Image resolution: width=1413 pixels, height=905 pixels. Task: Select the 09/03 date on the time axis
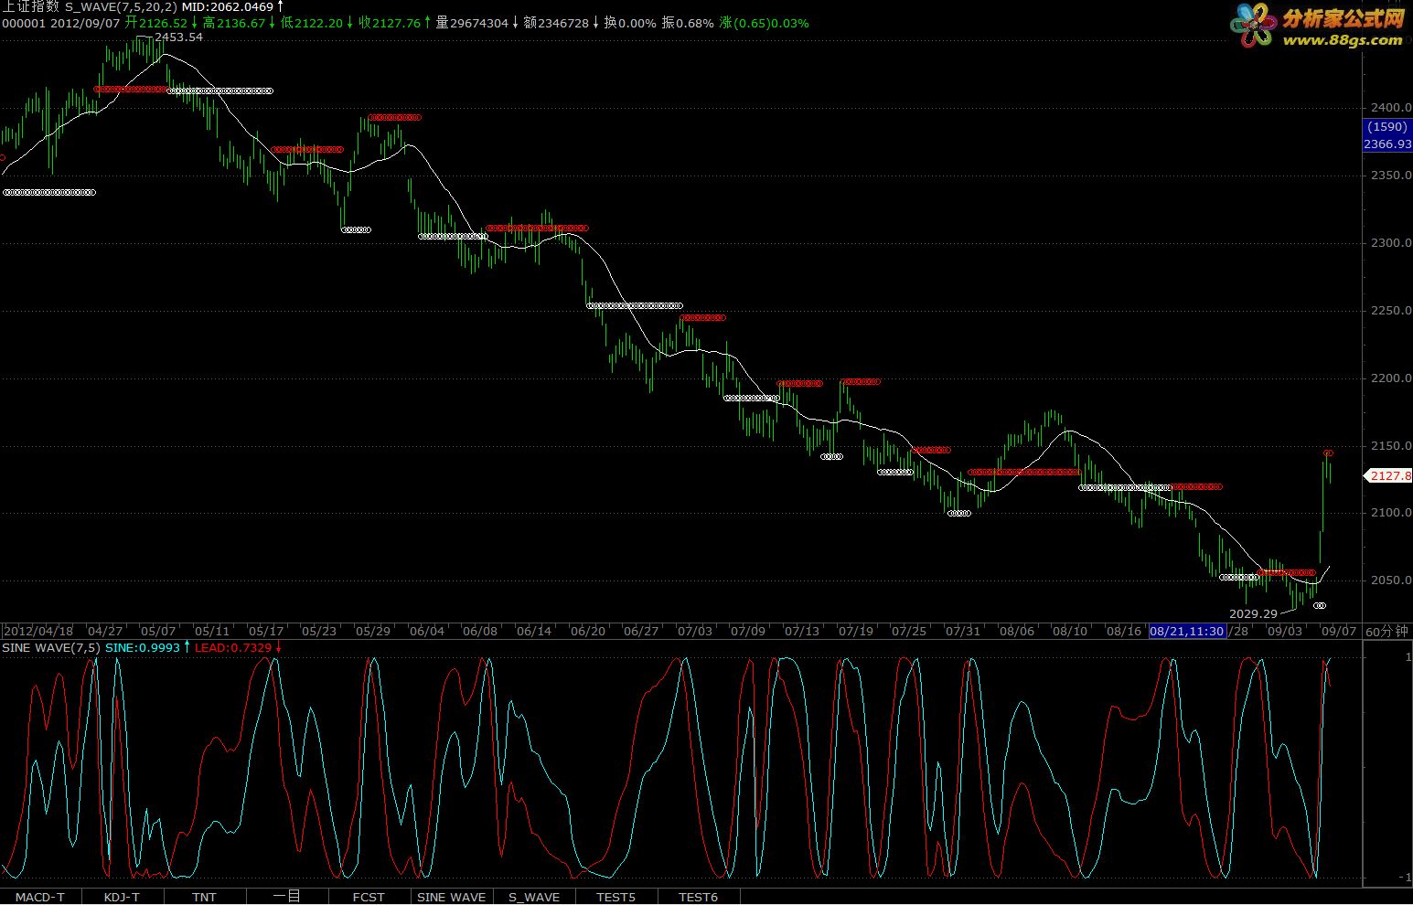coord(1284,631)
